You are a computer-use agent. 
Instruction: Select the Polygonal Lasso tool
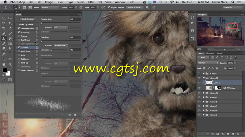4,23
